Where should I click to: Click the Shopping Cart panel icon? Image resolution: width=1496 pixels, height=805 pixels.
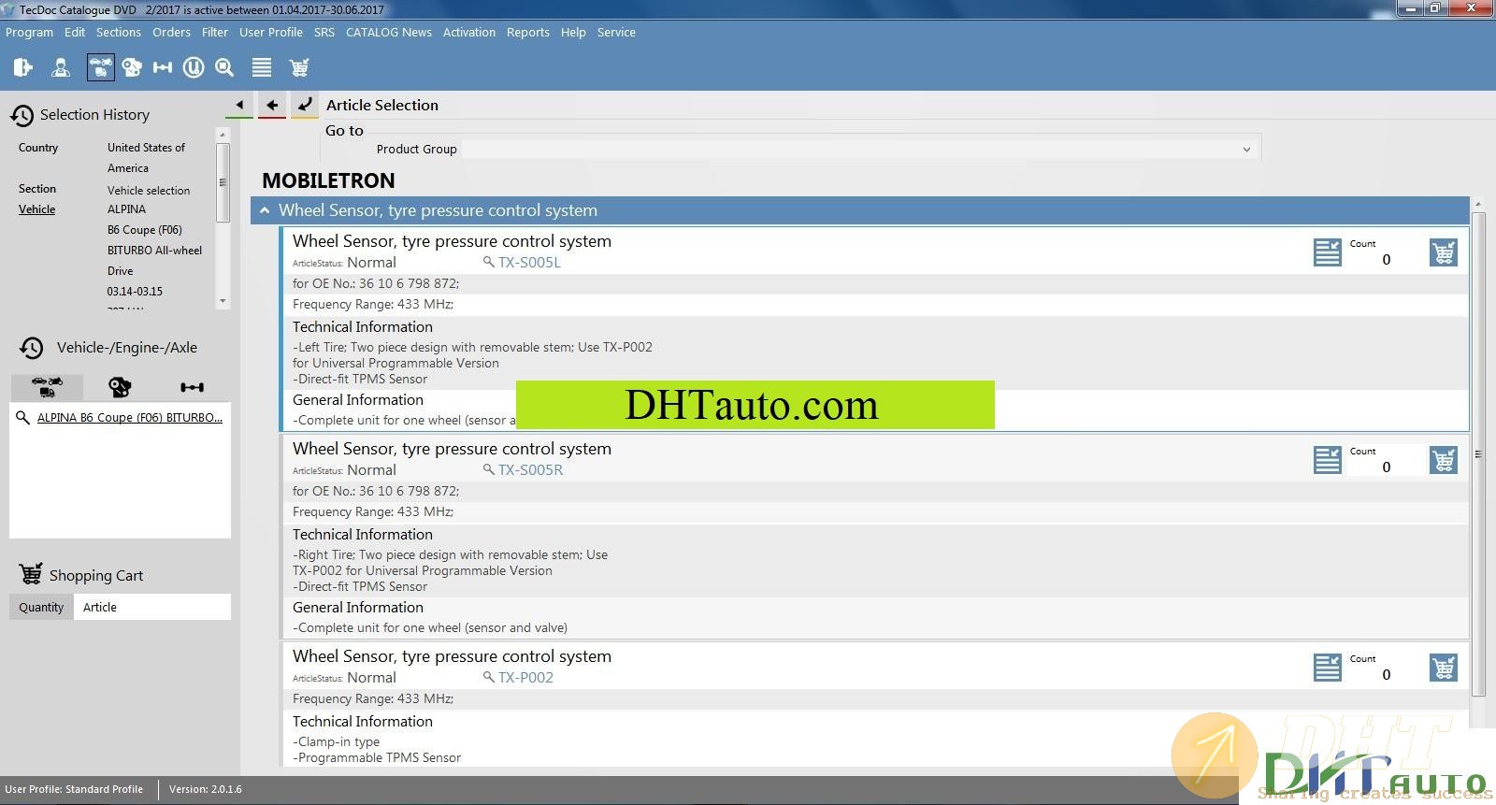click(x=31, y=573)
